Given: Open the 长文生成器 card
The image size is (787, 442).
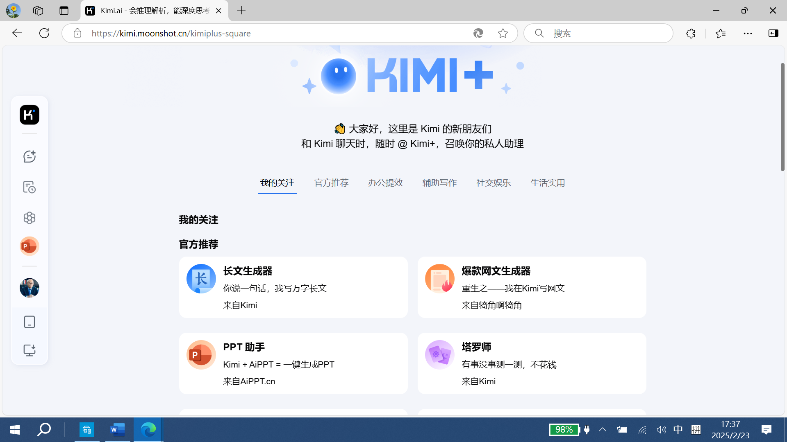Looking at the screenshot, I should [x=293, y=287].
